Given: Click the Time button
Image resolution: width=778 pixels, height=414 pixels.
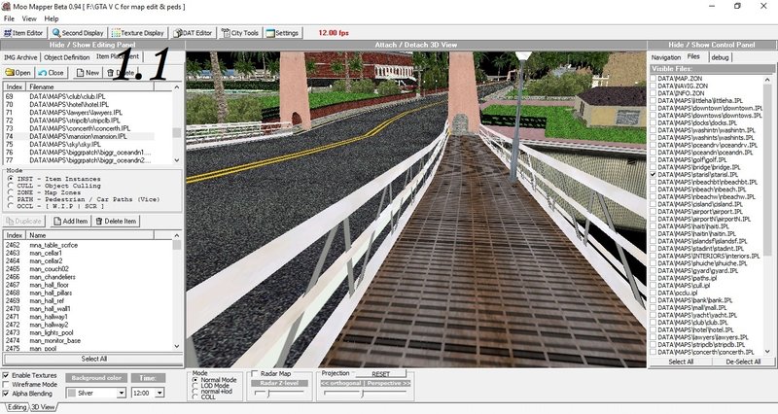Looking at the screenshot, I should tap(148, 378).
